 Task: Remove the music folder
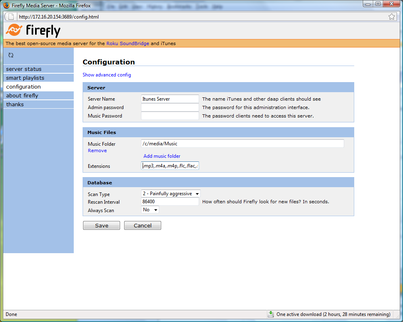tap(97, 151)
